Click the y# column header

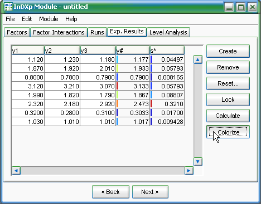133,51
